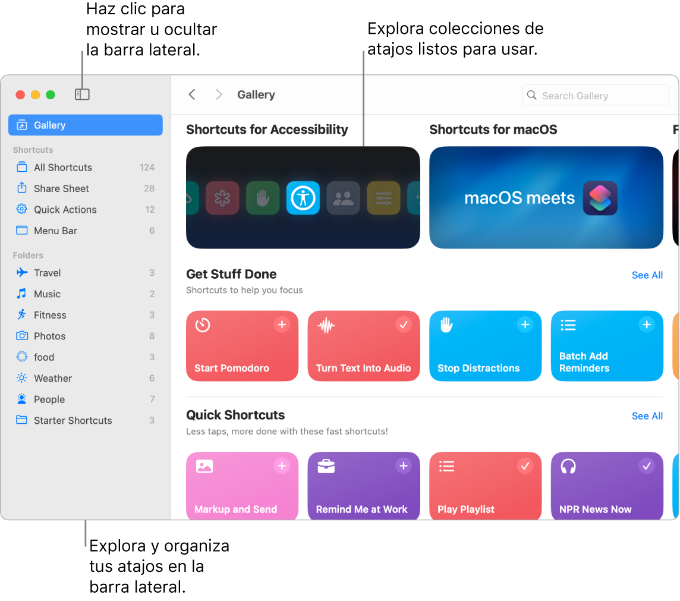Click the gear icon beside Quick Actions
Screen dimensions: 680x601
pos(21,209)
